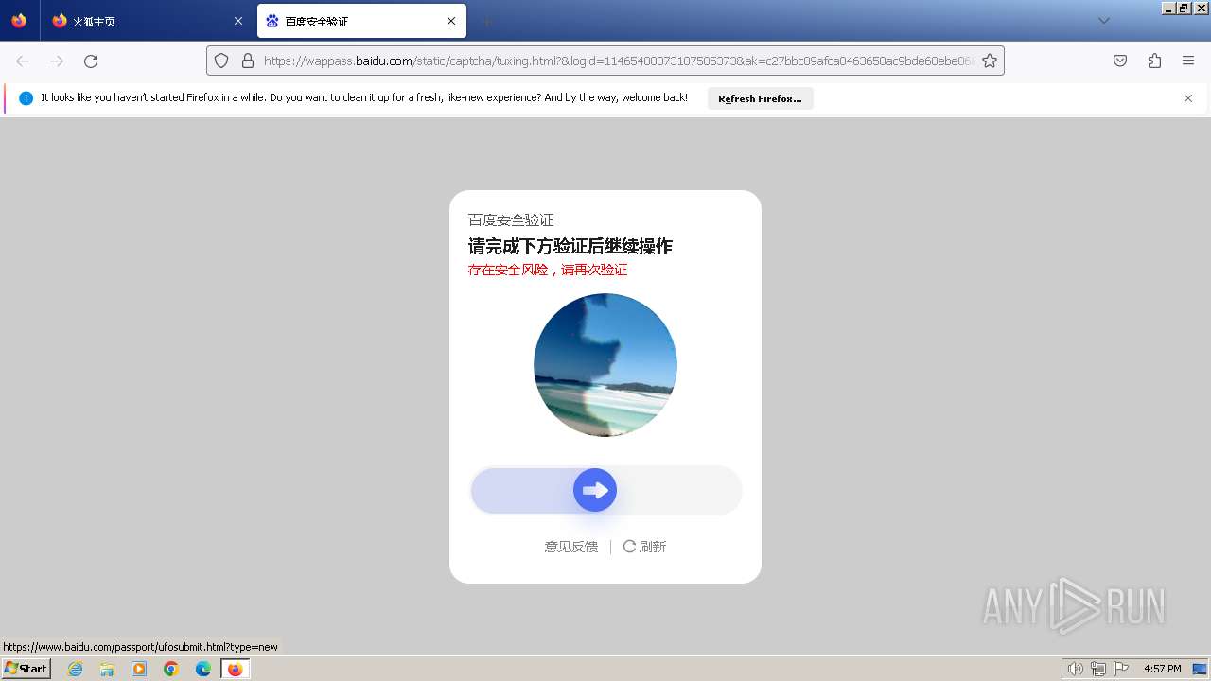View site security padlock info
This screenshot has height=681, width=1211.
point(248,61)
